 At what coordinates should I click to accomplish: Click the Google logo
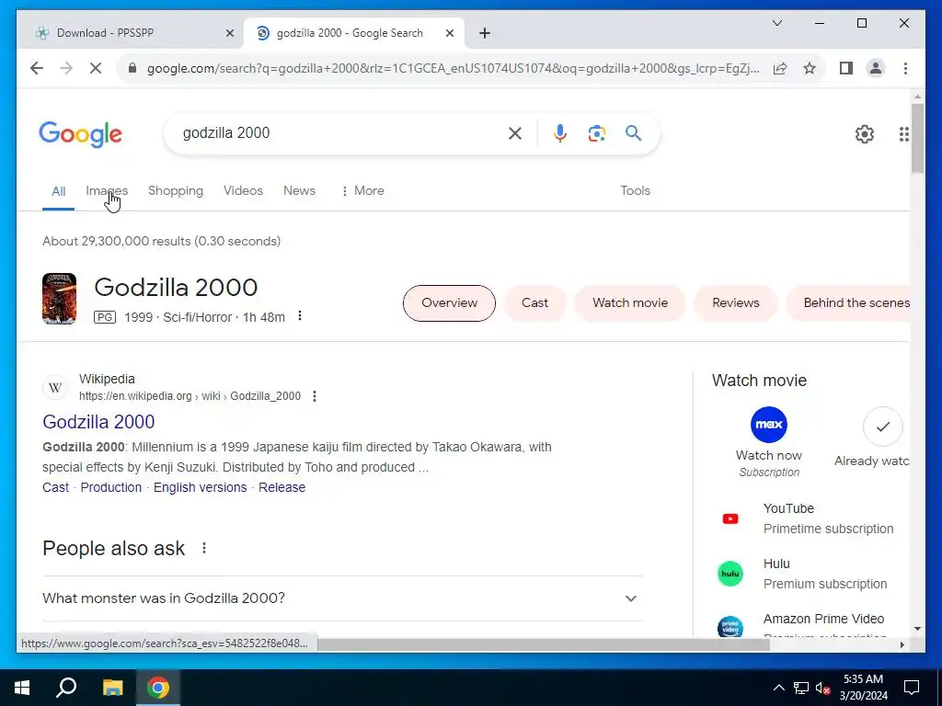pos(81,134)
